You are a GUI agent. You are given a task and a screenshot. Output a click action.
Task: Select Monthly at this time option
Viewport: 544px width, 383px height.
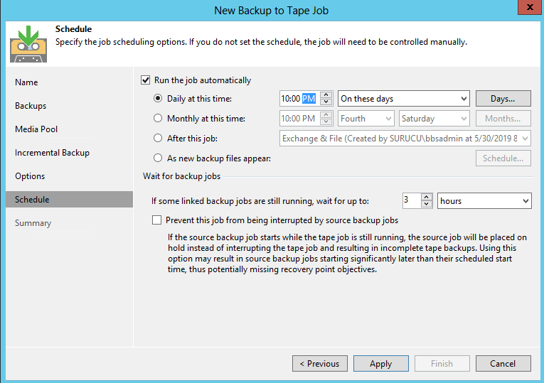coord(159,119)
